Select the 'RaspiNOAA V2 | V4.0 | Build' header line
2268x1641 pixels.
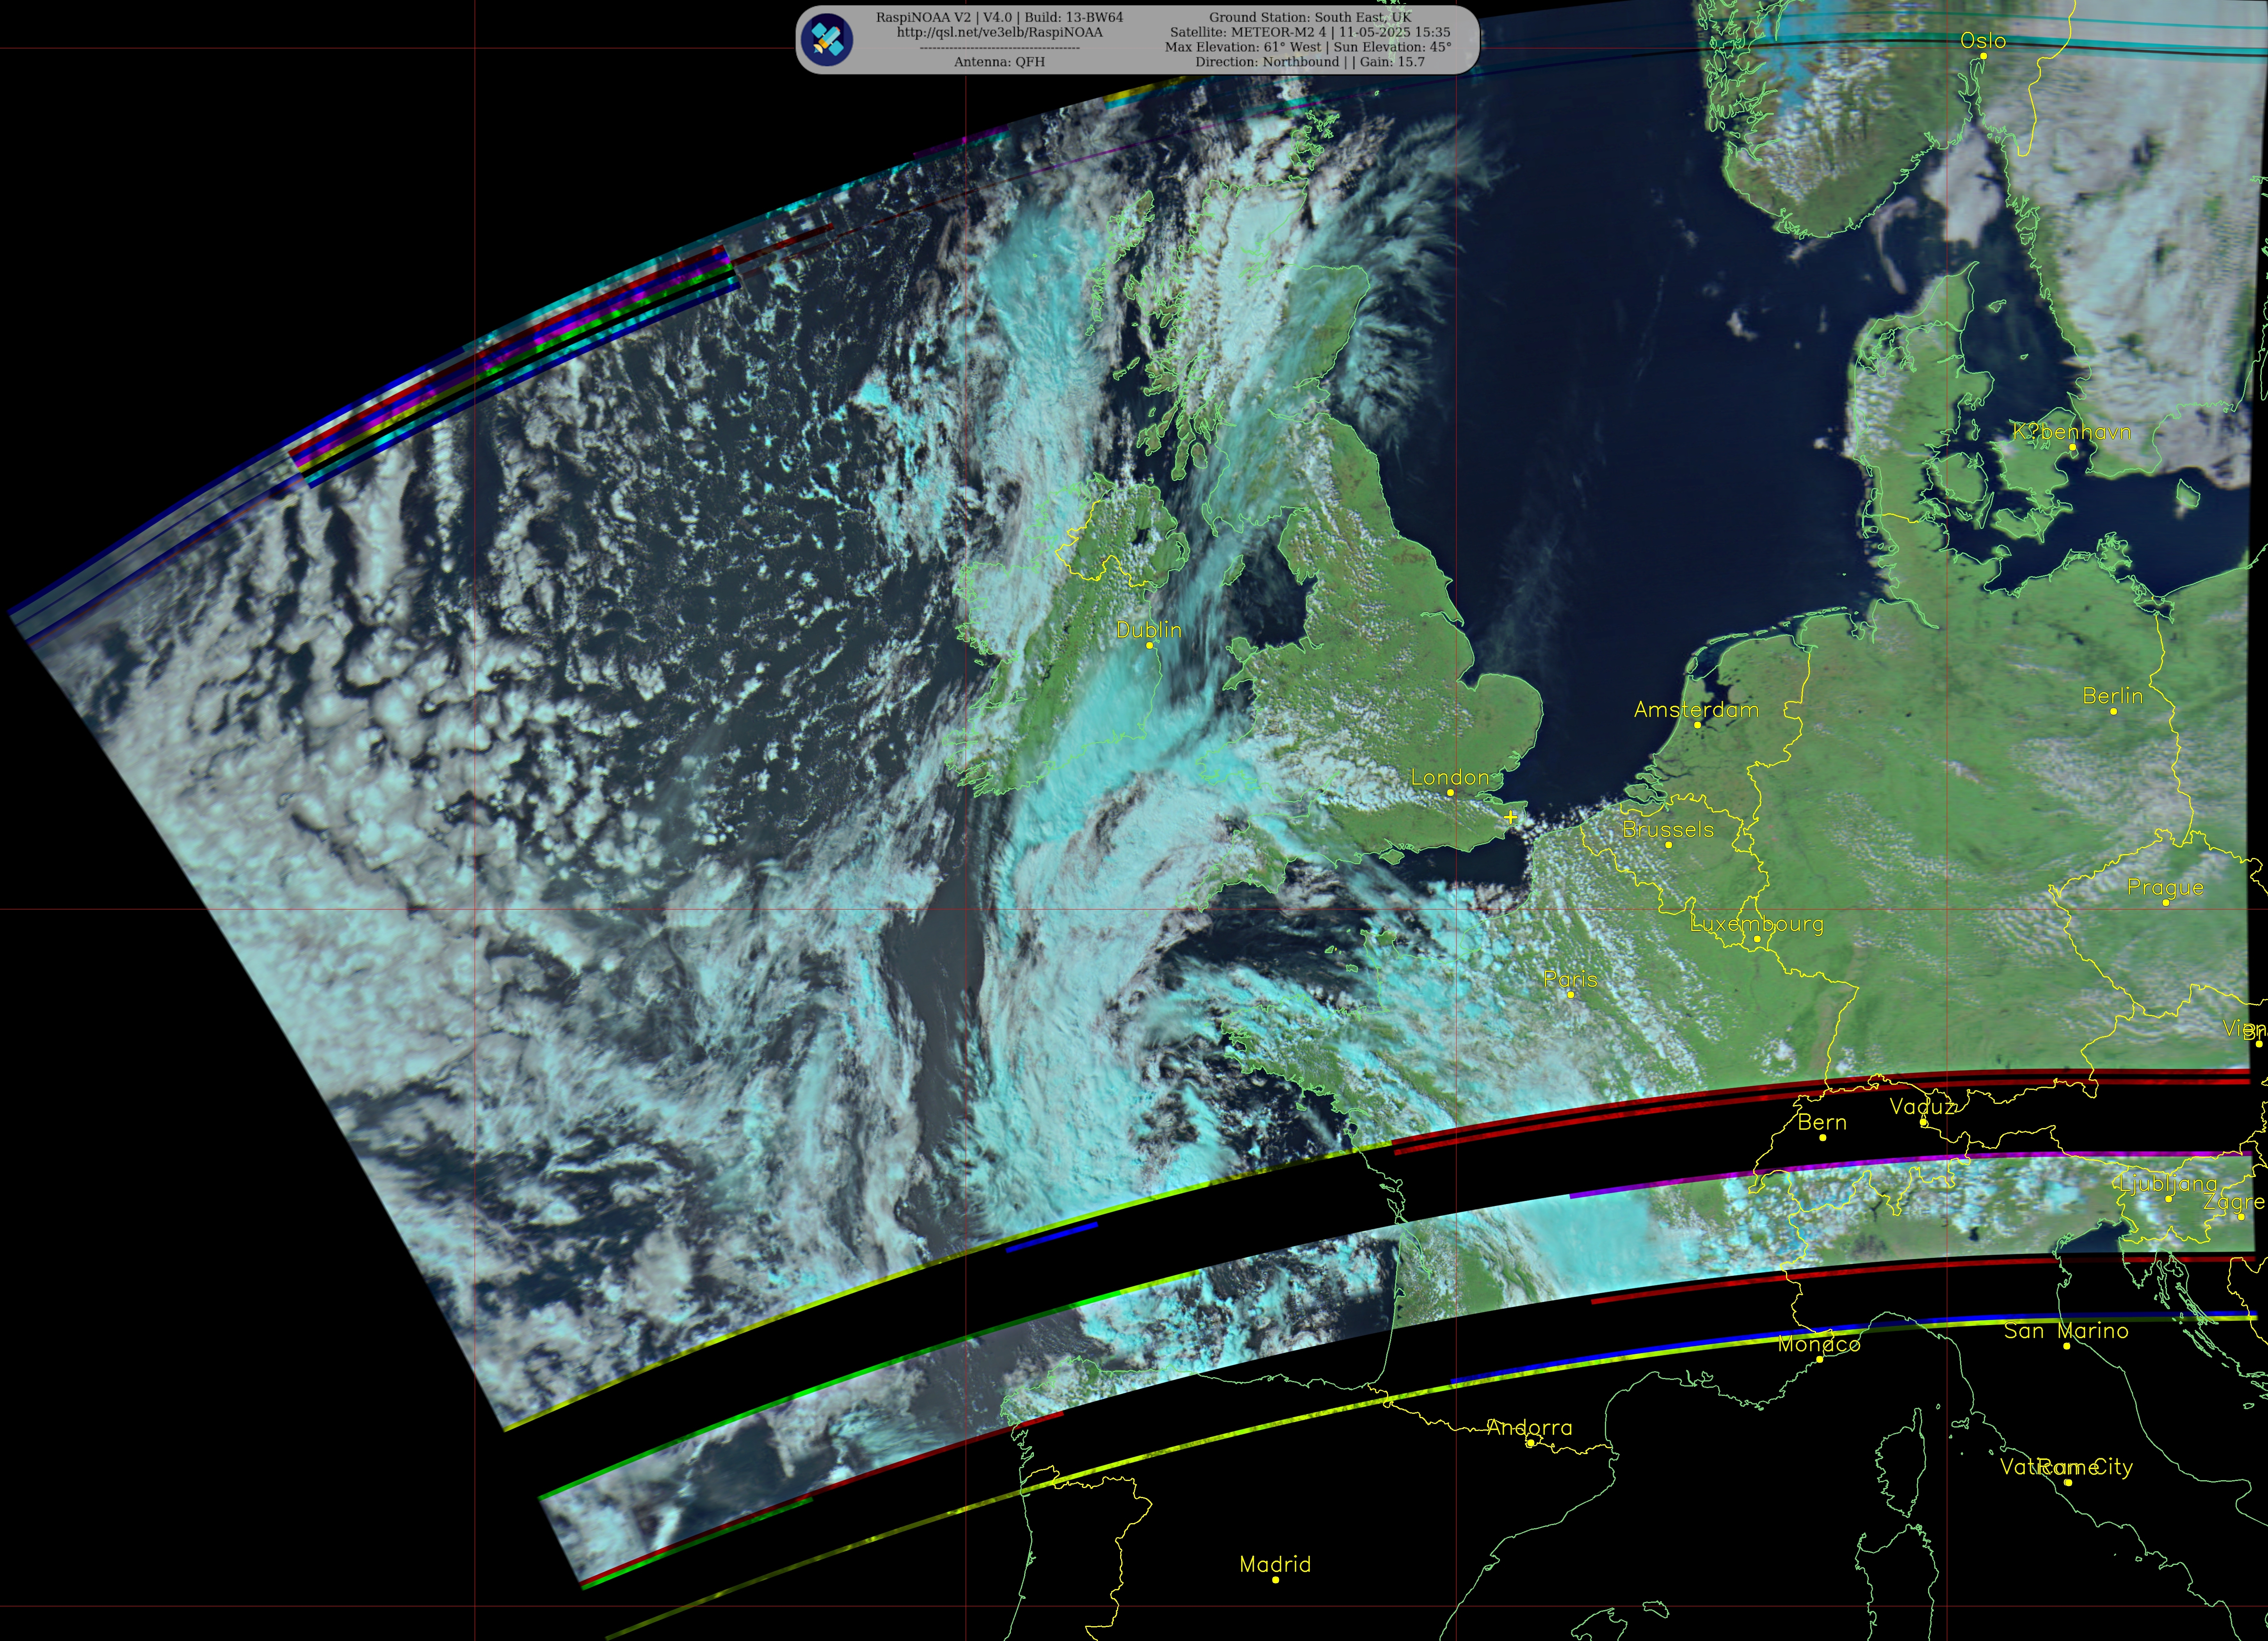coord(999,17)
